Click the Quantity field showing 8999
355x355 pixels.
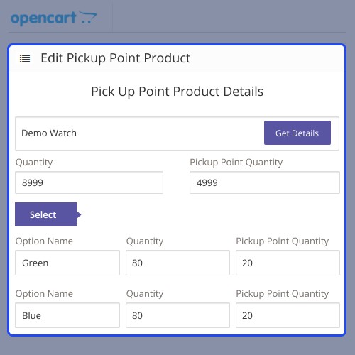point(89,182)
